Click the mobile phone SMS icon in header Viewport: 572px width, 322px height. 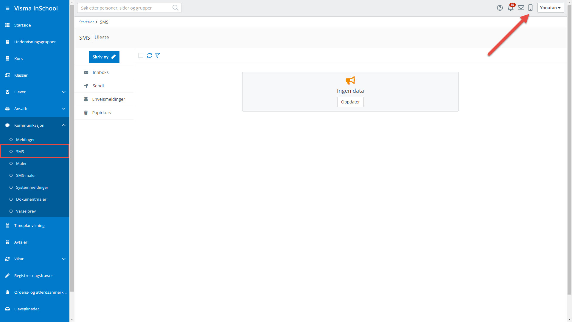pos(530,8)
